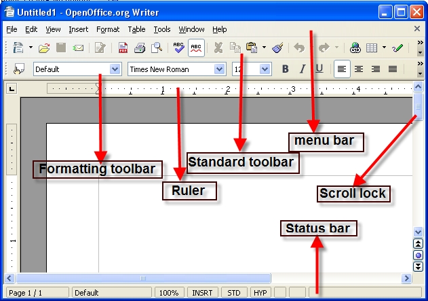The image size is (428, 301).
Task: Click the HYP hyperlink mode field
Action: pos(260,293)
